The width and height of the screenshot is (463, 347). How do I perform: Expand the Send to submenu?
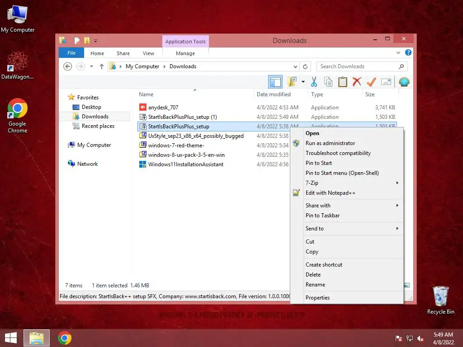click(347, 228)
